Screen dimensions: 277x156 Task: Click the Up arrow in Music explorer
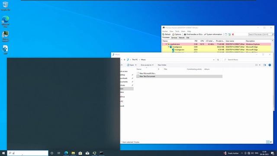(x=124, y=60)
